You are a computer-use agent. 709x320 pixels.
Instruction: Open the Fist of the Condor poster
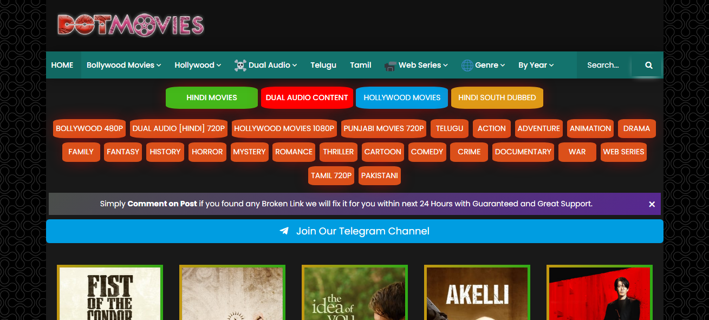click(x=110, y=292)
